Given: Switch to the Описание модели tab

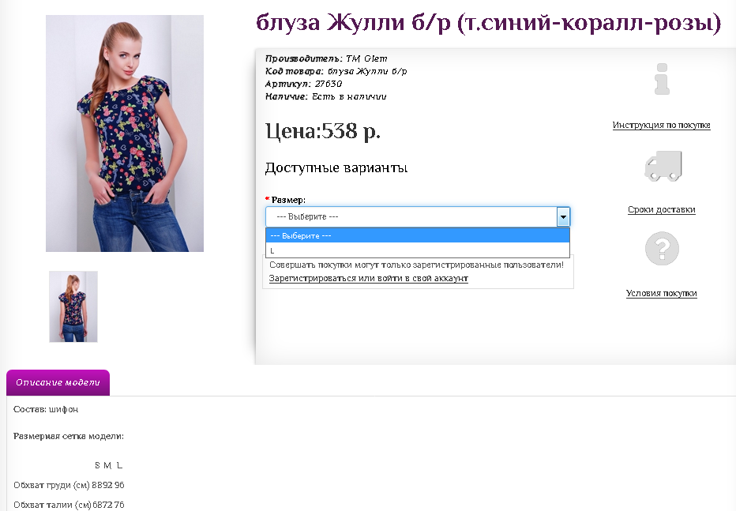Looking at the screenshot, I should coord(58,382).
